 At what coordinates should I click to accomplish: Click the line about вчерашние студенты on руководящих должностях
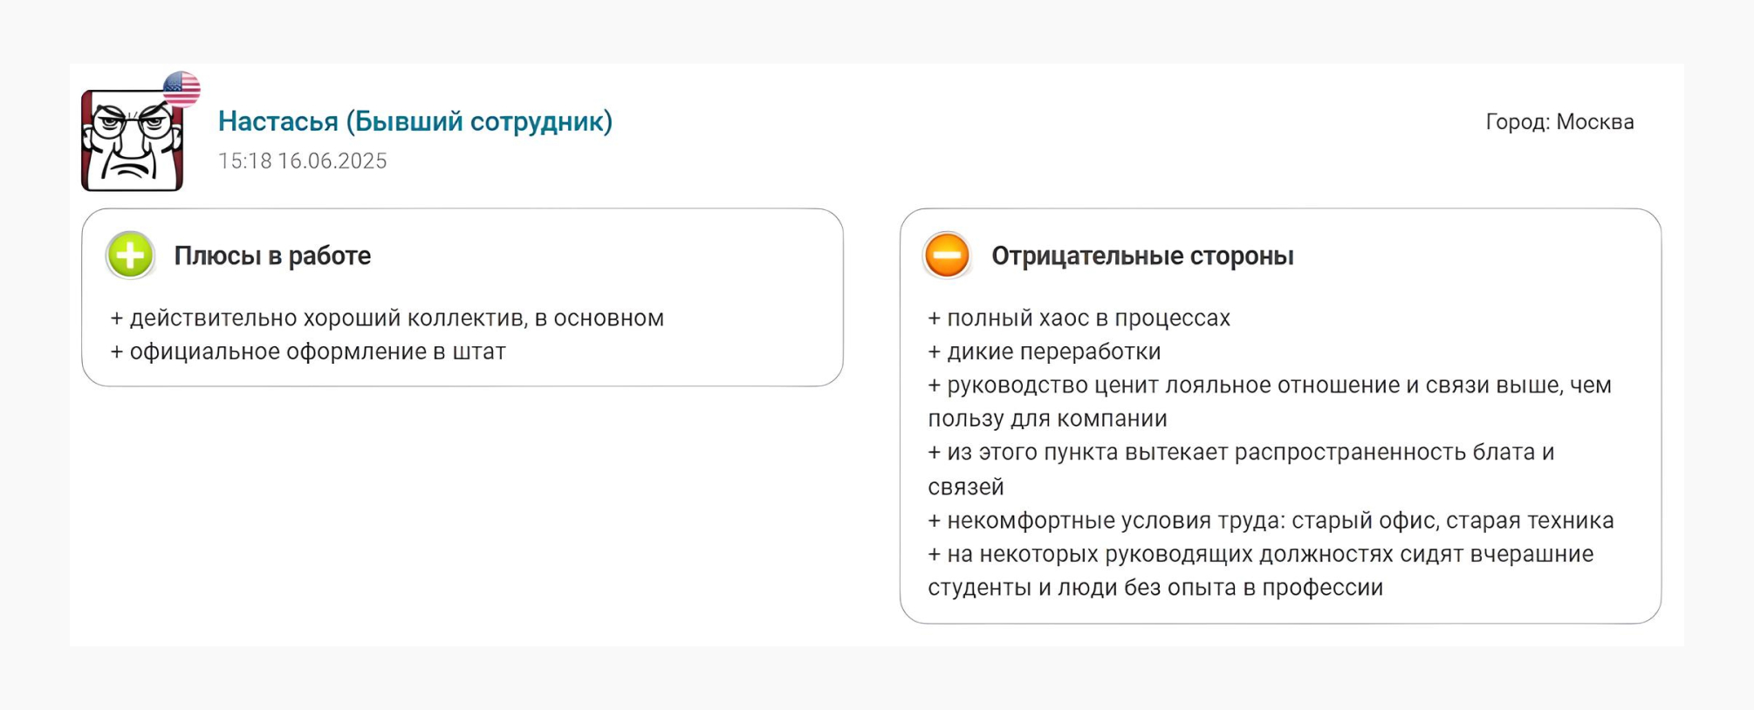click(x=1261, y=555)
